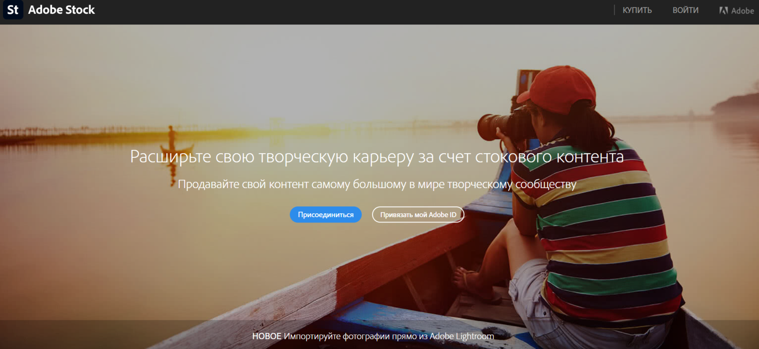This screenshot has width=759, height=349.
Task: Open the КУПИТЬ menu item
Action: [x=637, y=10]
